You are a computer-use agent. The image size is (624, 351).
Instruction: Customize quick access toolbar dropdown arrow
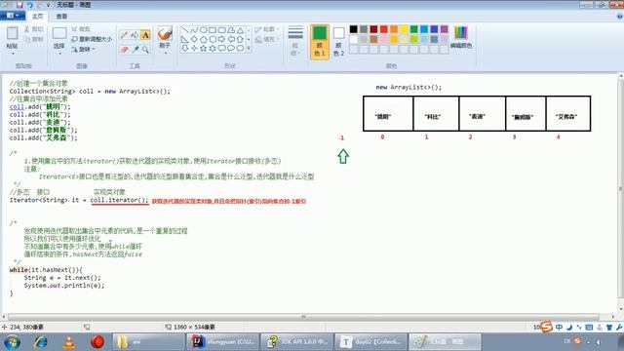(48, 5)
